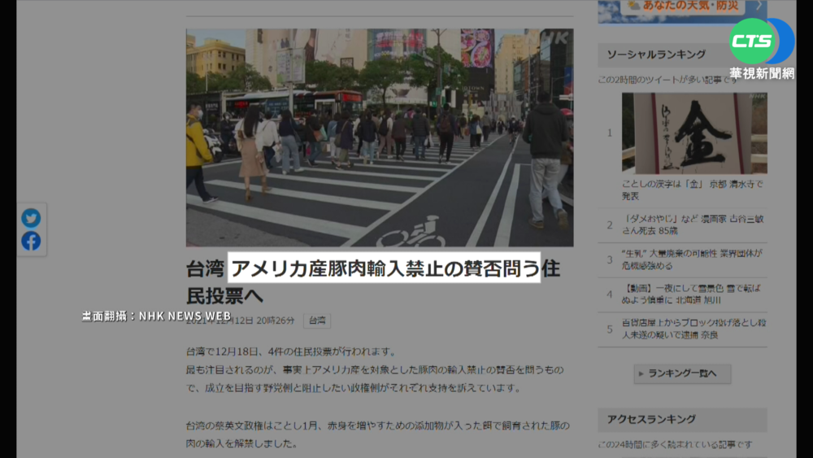Share the article via the Twitter icon
Screen dimensions: 813x458
(31, 218)
